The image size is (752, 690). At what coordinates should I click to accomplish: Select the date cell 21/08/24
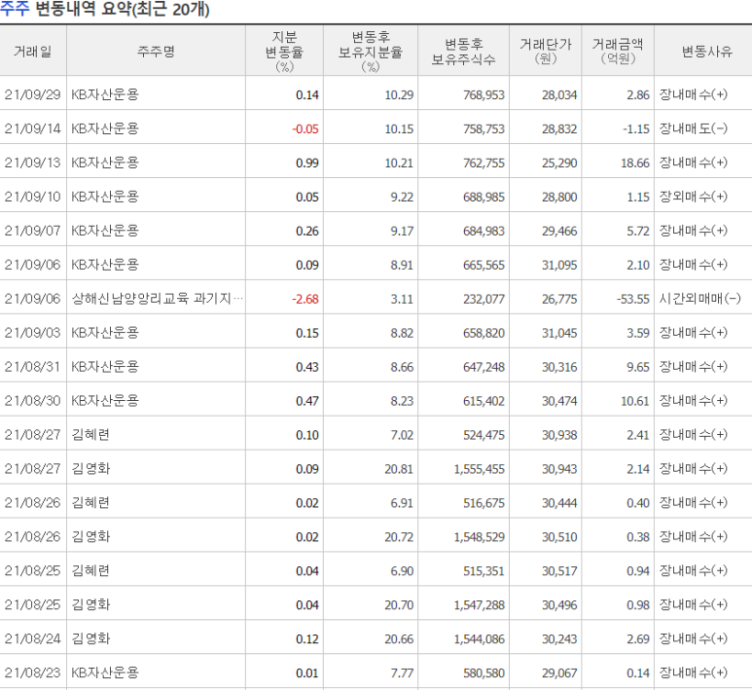(x=33, y=638)
